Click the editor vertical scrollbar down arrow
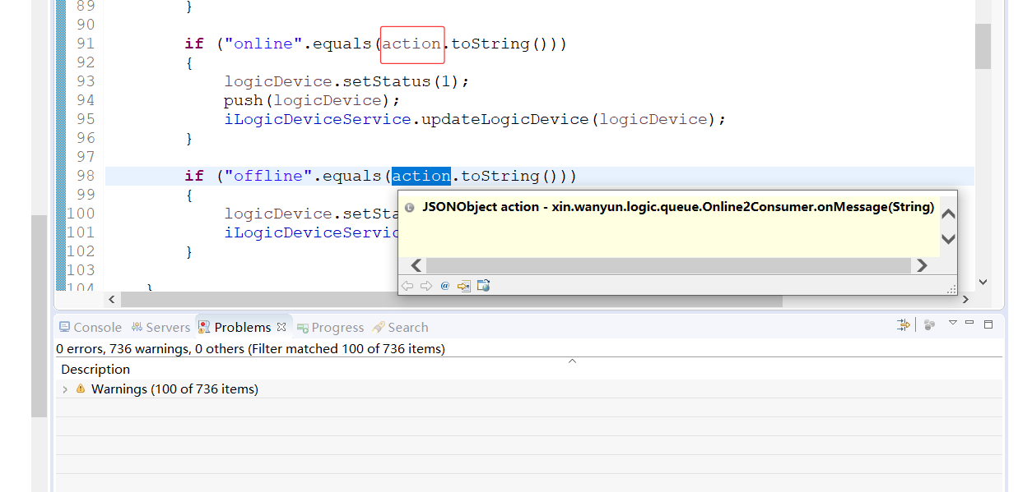Screen dimensions: 1032x492 click(x=983, y=282)
